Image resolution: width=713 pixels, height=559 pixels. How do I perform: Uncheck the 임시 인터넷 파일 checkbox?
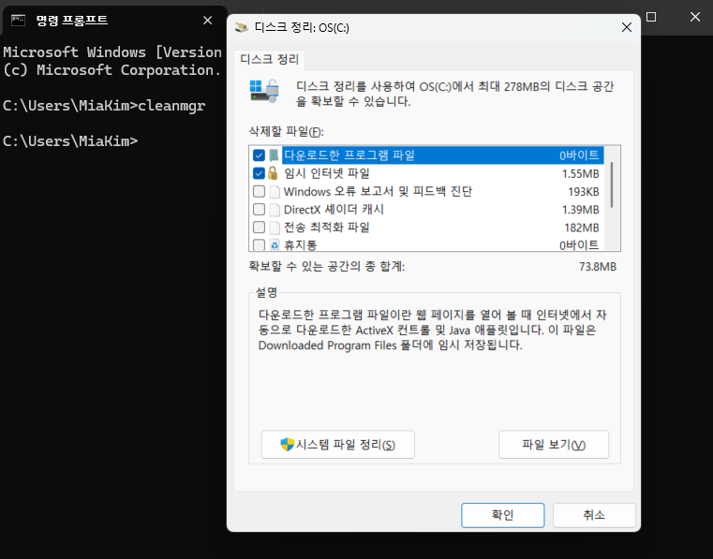point(259,173)
